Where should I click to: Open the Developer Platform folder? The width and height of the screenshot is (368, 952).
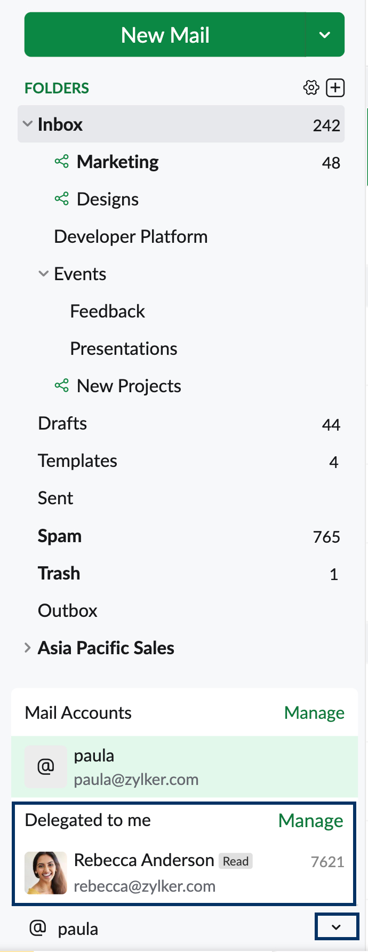point(131,236)
